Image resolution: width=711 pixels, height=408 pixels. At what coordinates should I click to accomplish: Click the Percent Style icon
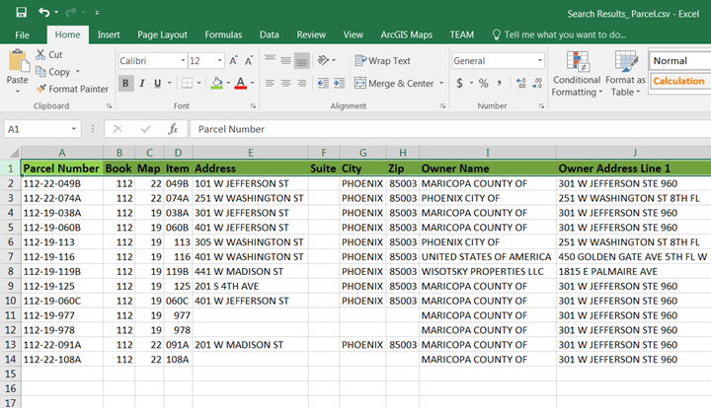click(x=484, y=84)
